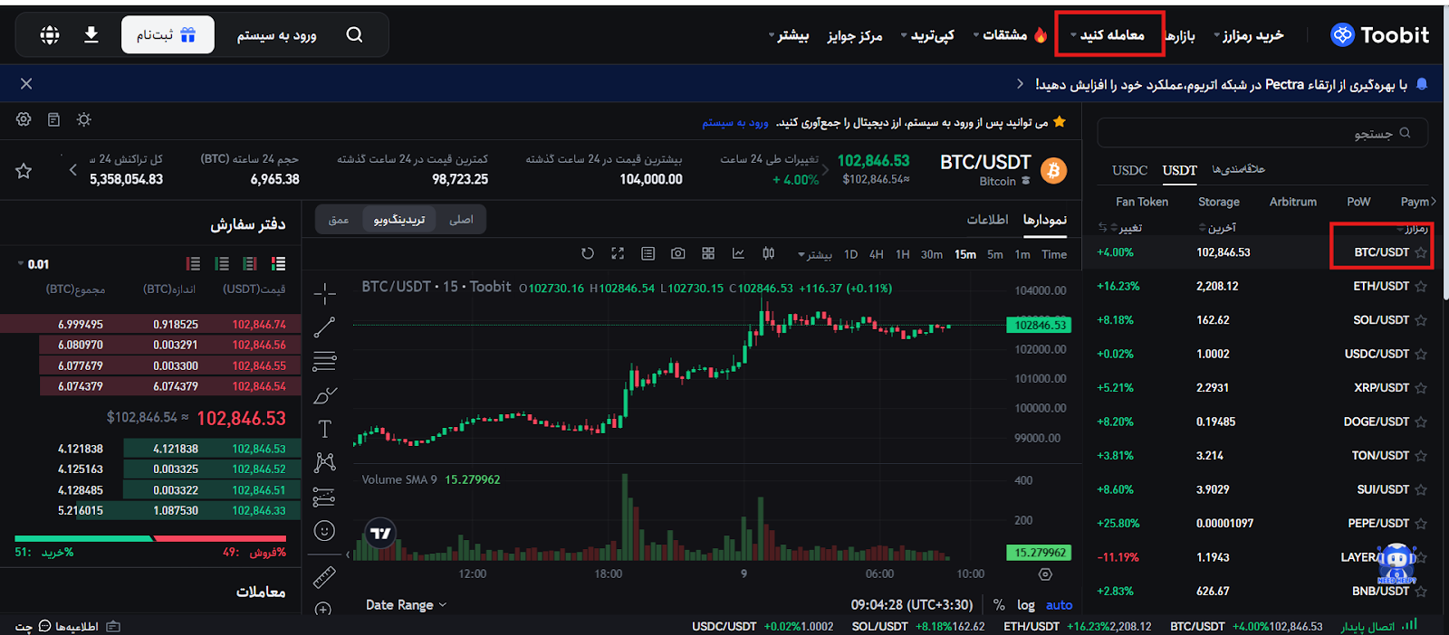Open the emoji icons tool
The image size is (1449, 635).
click(x=324, y=531)
